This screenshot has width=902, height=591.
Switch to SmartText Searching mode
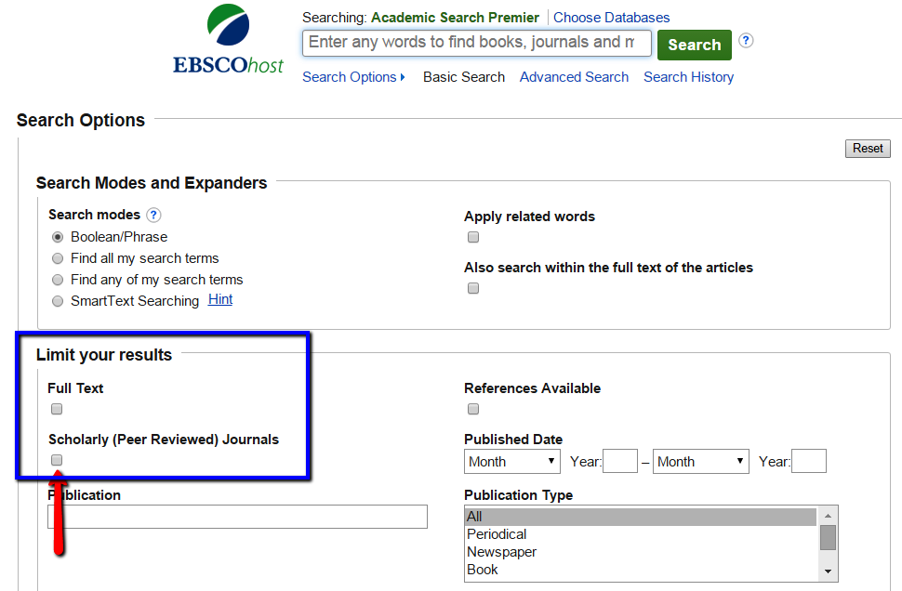point(57,300)
